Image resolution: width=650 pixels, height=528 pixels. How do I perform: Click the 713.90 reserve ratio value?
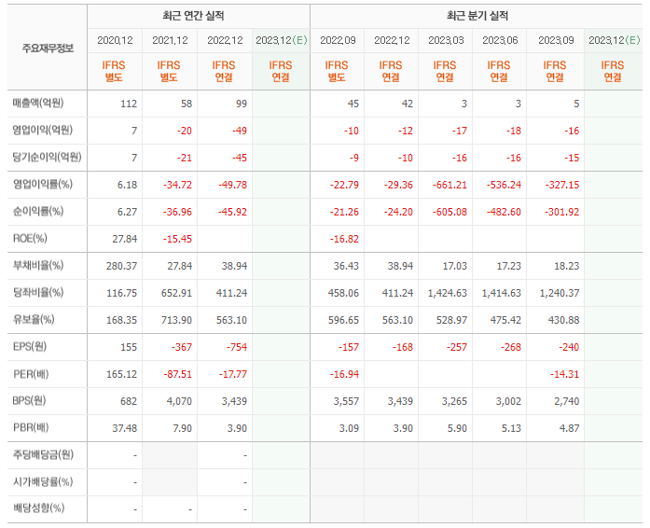[x=176, y=320]
